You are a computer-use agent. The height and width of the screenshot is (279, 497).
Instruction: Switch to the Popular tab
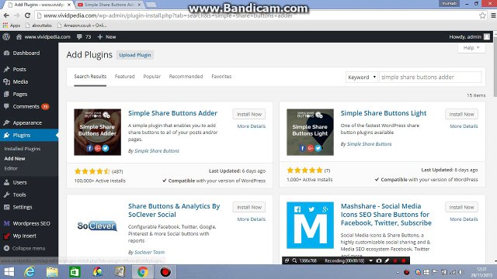coord(152,77)
